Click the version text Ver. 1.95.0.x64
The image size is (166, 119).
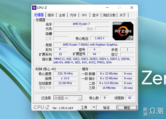pyautogui.click(x=63, y=108)
